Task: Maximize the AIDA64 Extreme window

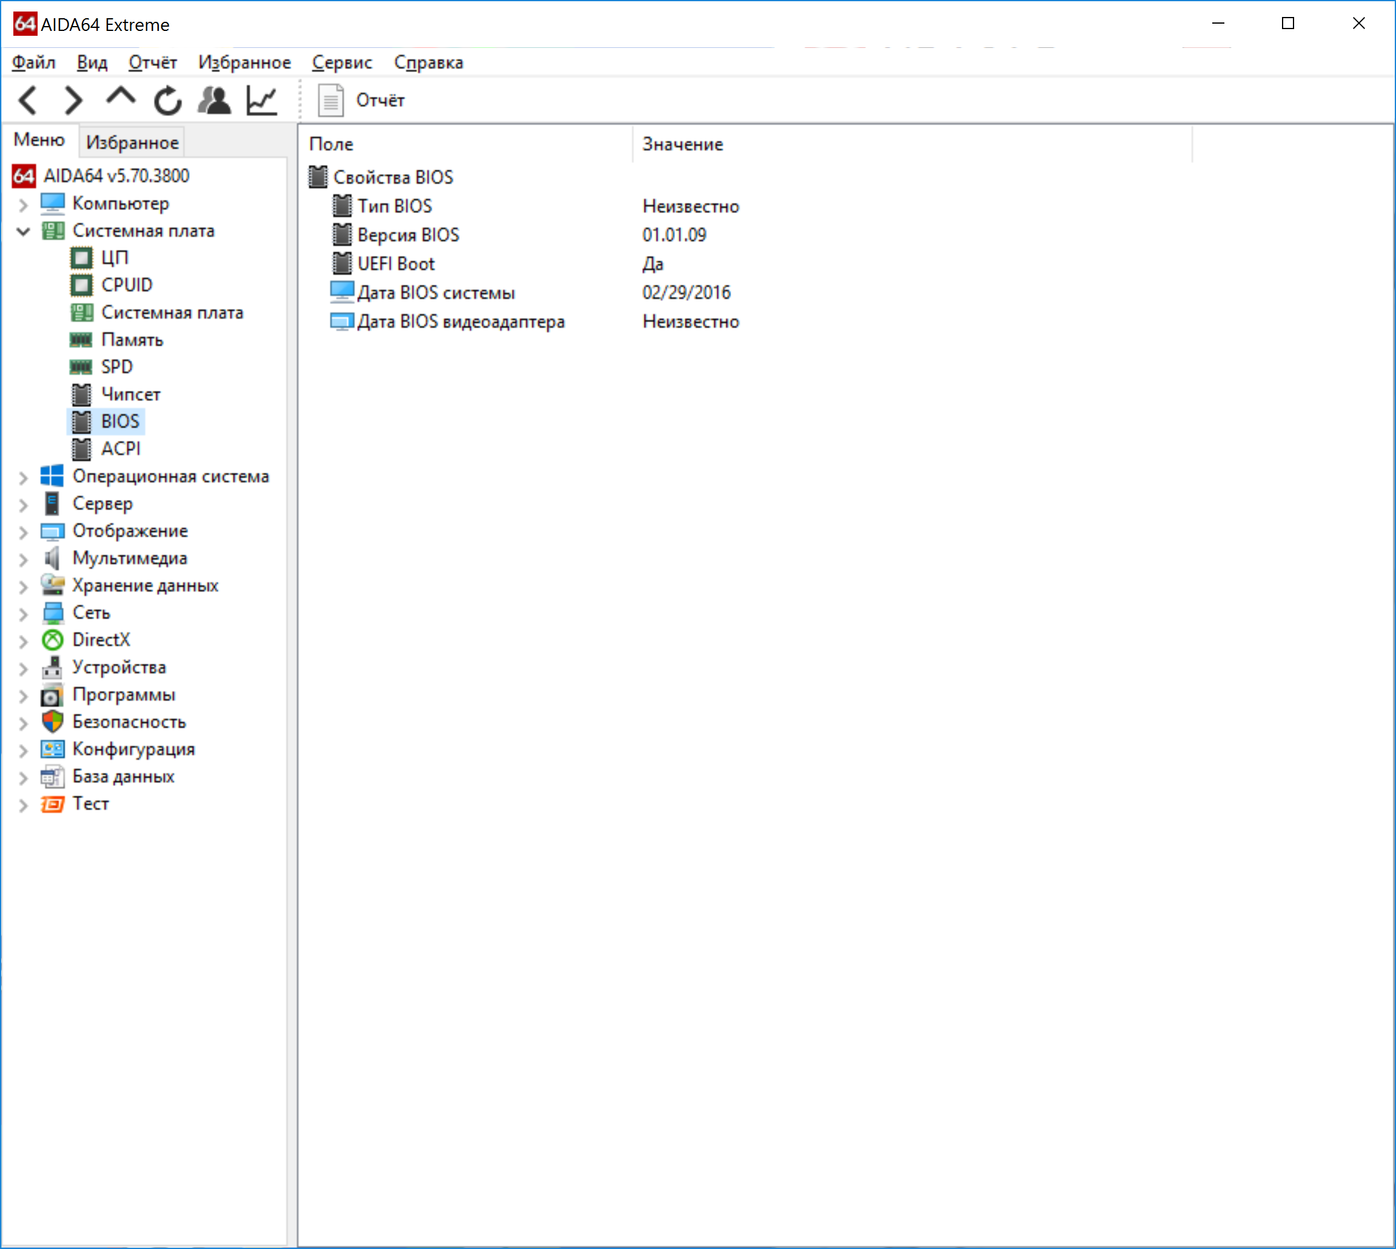Action: pyautogui.click(x=1288, y=23)
